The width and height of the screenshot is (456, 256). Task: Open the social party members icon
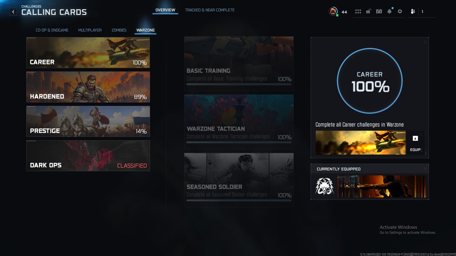[413, 11]
